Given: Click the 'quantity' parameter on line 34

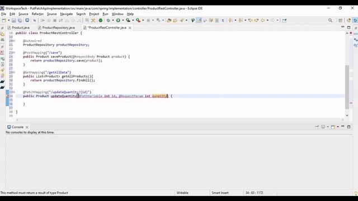Looking at the screenshot, I should click(x=159, y=96).
